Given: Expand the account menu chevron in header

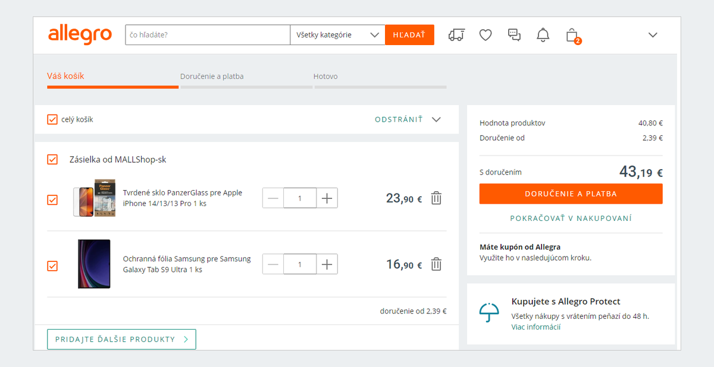Looking at the screenshot, I should 653,35.
